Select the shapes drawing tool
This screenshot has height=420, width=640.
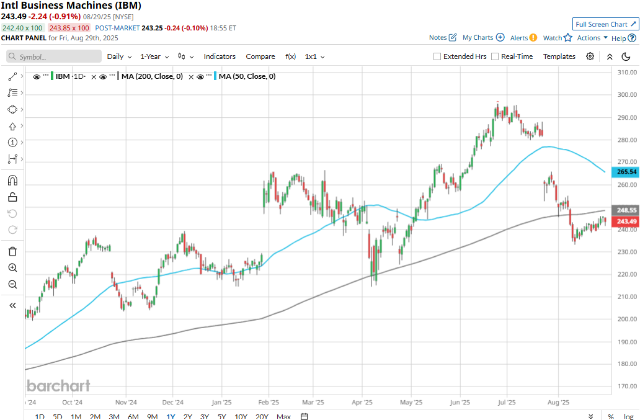[x=12, y=109]
